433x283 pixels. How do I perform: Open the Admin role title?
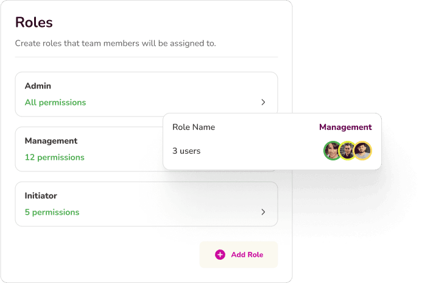(38, 86)
